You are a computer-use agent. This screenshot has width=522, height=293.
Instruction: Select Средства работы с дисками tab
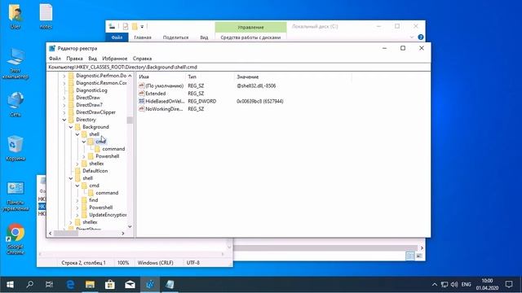pos(250,37)
